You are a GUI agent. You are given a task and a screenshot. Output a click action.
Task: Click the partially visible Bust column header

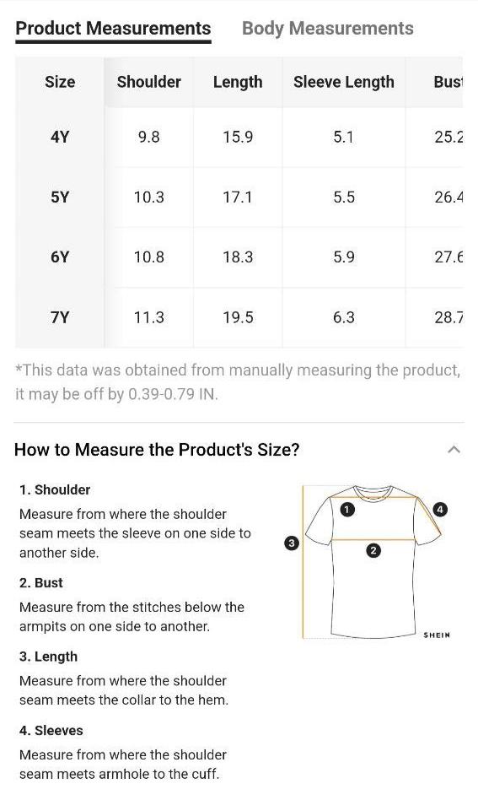[x=448, y=82]
